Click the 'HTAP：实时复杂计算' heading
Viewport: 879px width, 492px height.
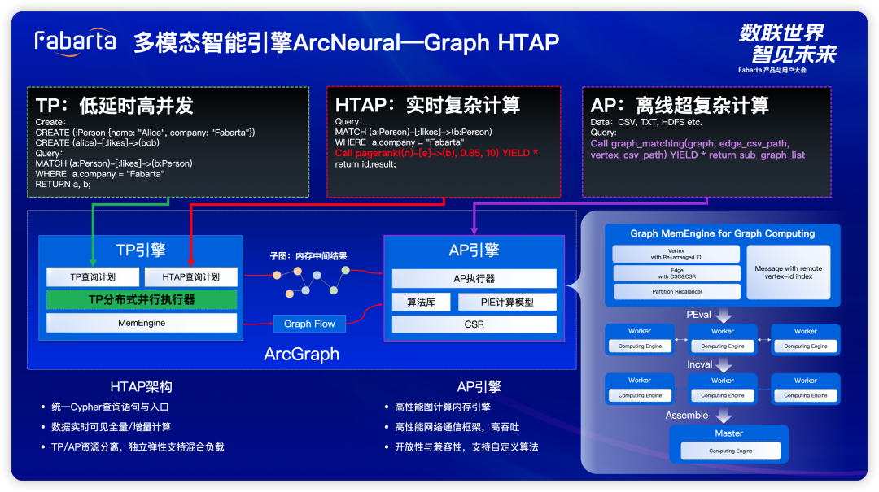(428, 105)
